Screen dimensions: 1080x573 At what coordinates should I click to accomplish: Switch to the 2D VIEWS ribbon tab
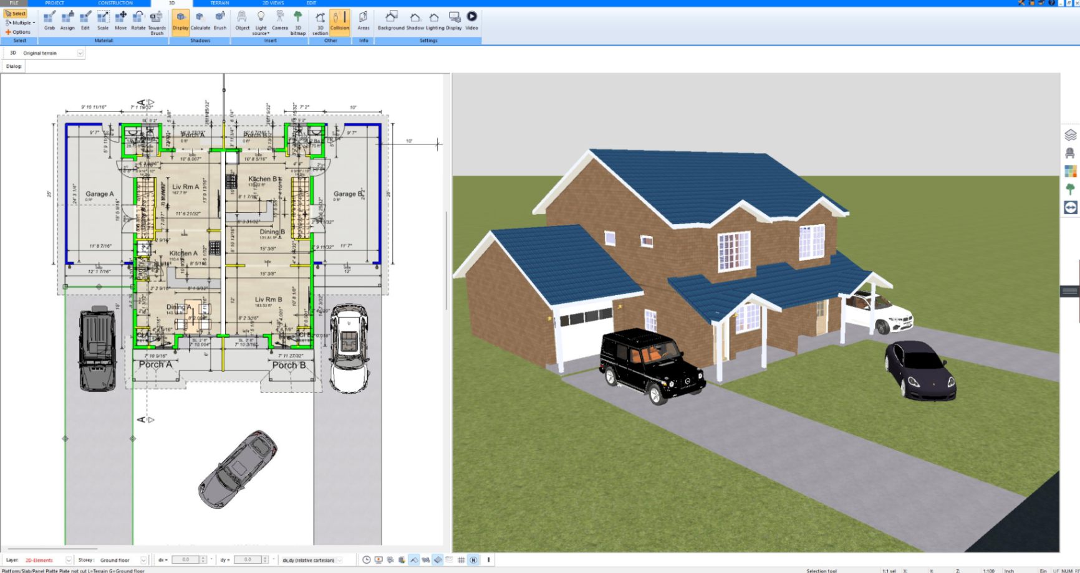[273, 3]
